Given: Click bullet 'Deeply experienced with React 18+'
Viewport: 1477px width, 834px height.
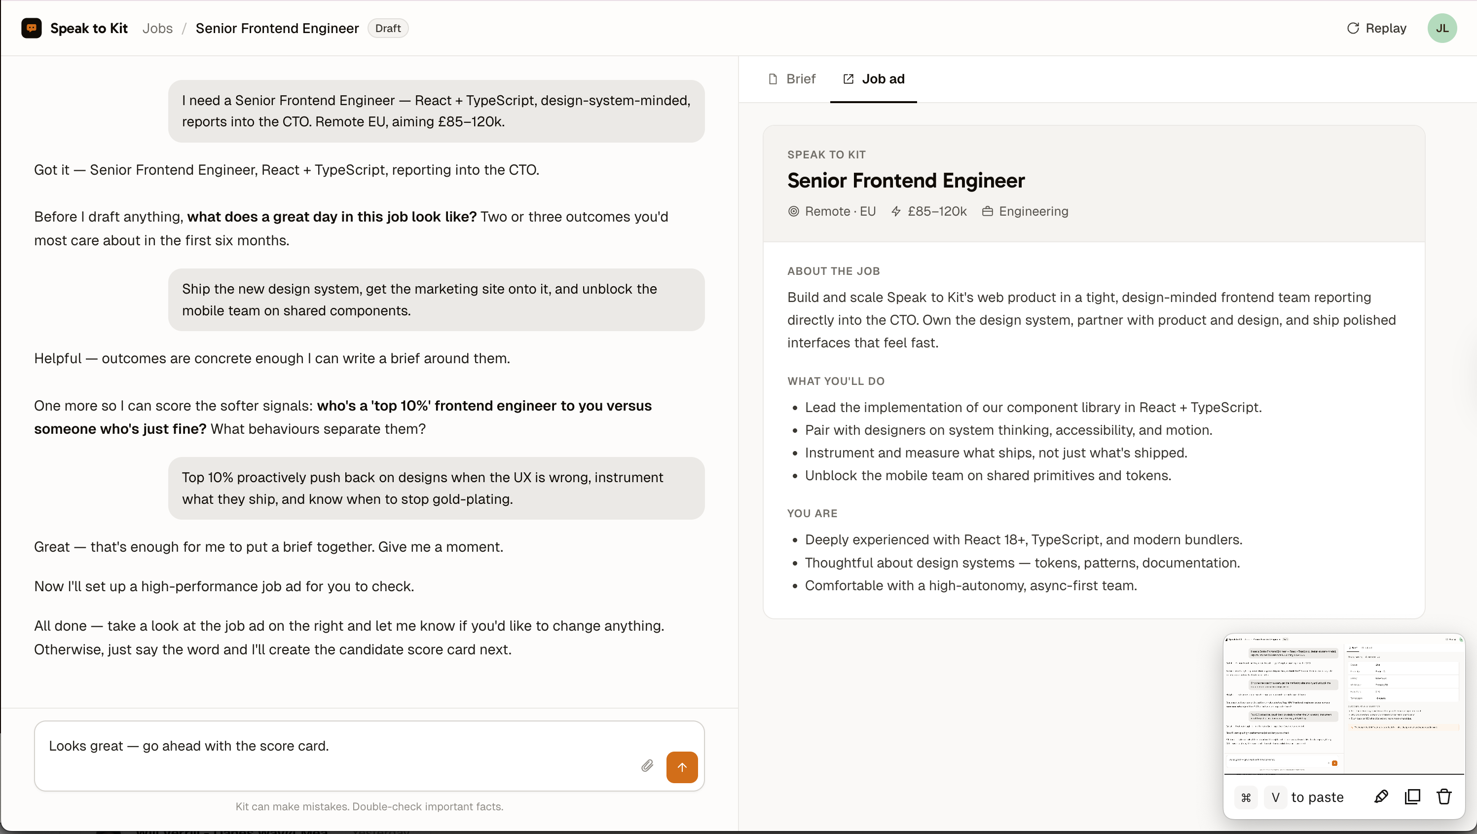Looking at the screenshot, I should (1024, 540).
